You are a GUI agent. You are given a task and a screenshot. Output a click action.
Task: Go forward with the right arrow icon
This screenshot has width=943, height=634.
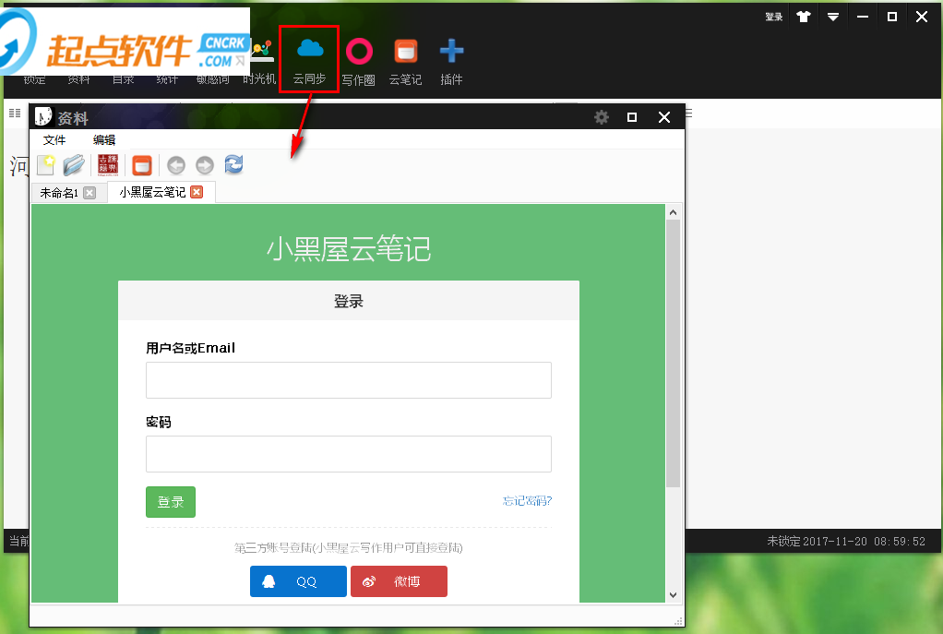[x=205, y=165]
